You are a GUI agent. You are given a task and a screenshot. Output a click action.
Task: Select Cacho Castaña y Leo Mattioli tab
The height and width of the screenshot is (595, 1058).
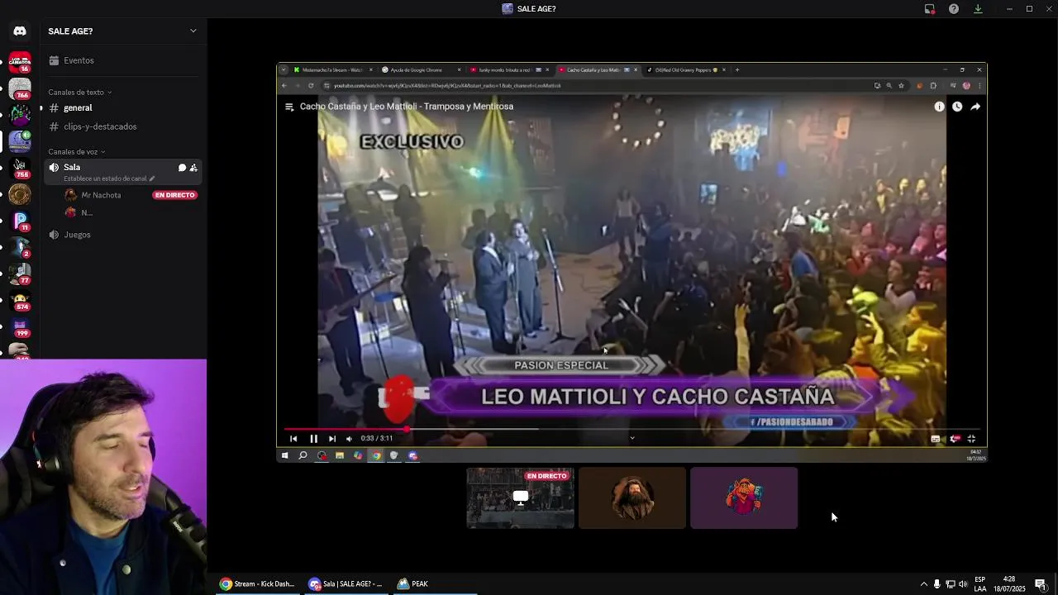[x=597, y=69]
